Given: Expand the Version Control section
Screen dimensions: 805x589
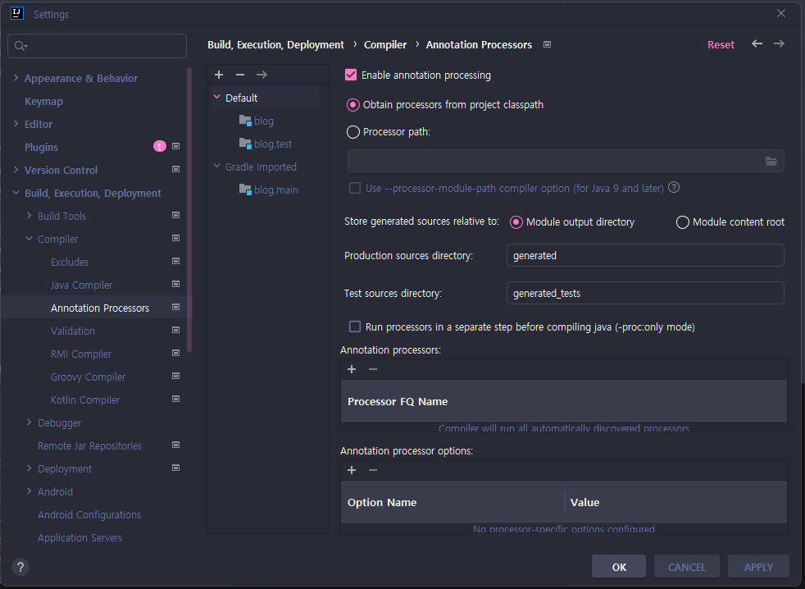Looking at the screenshot, I should click(x=16, y=169).
